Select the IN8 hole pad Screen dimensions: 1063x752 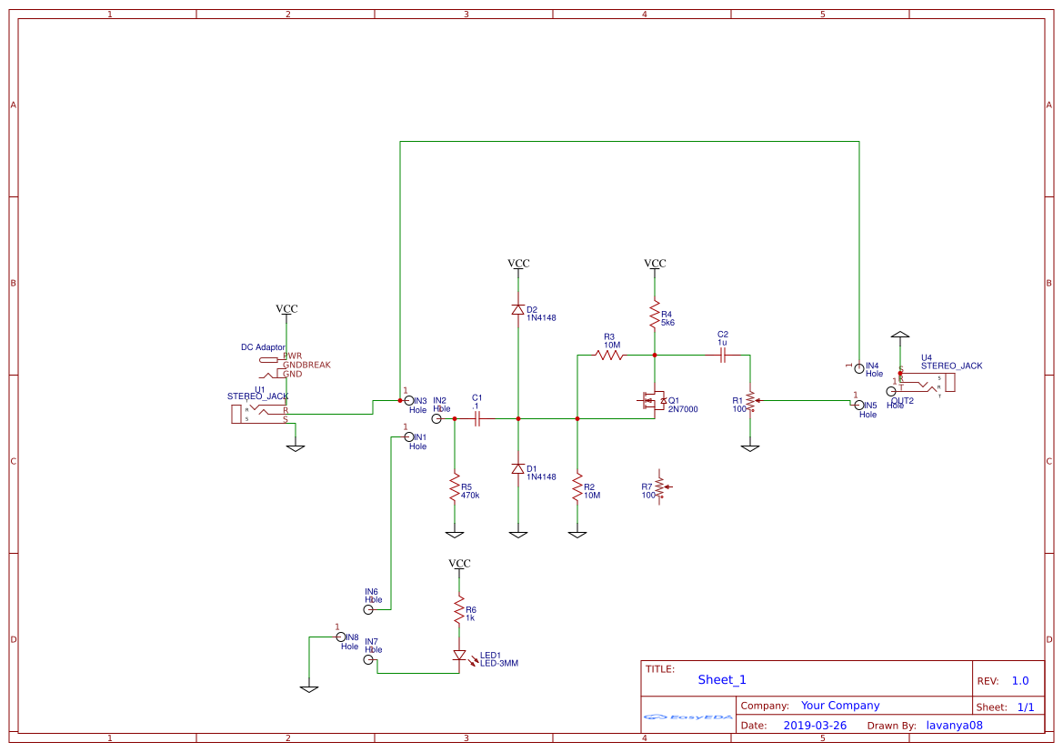tap(341, 637)
